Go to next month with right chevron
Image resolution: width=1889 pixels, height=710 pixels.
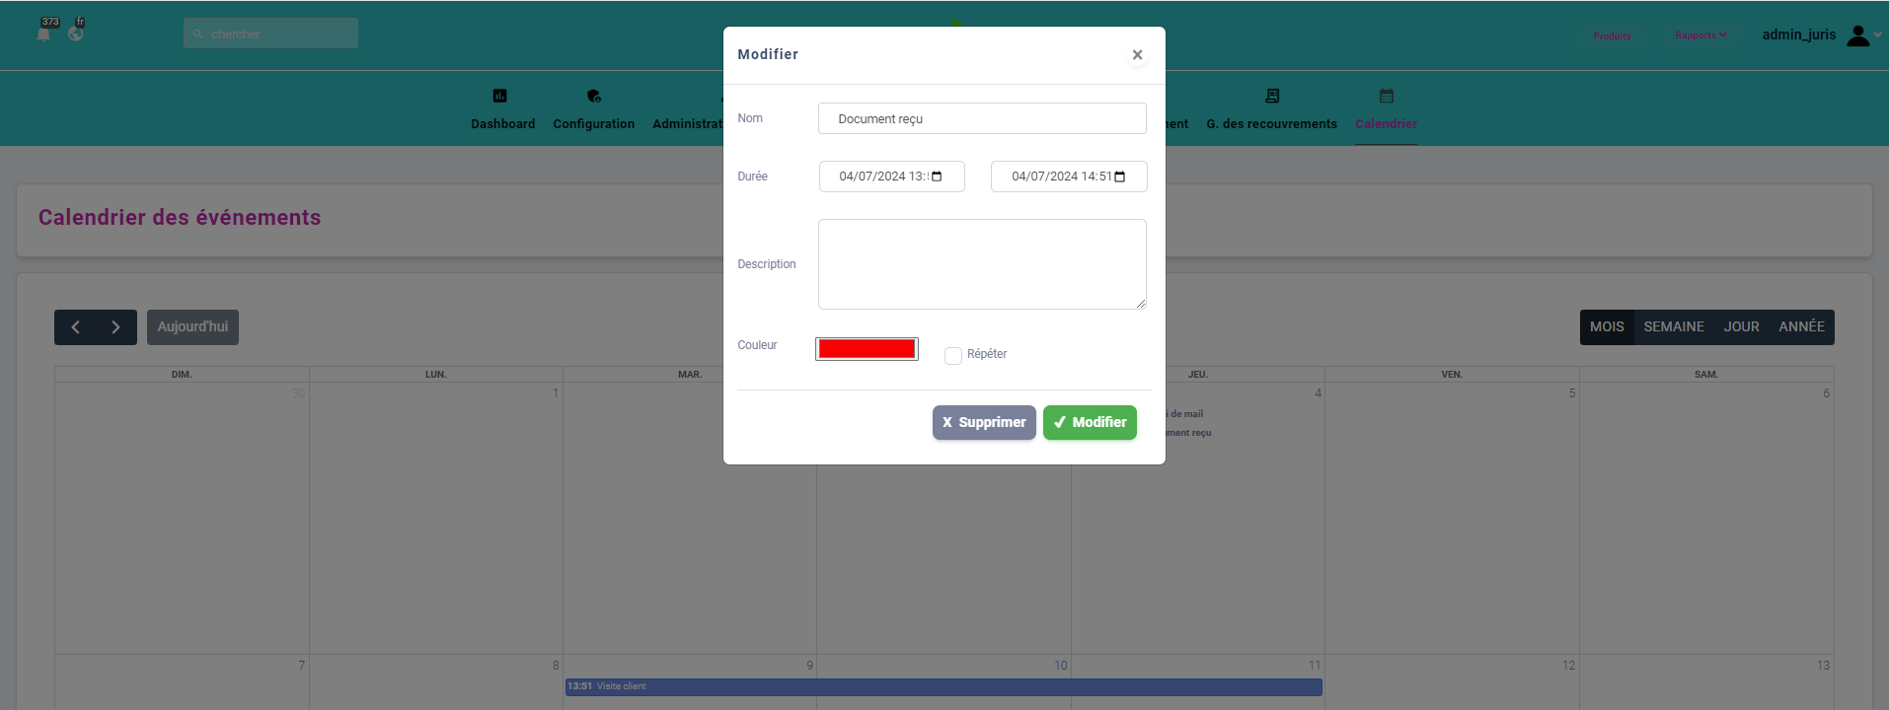click(115, 327)
